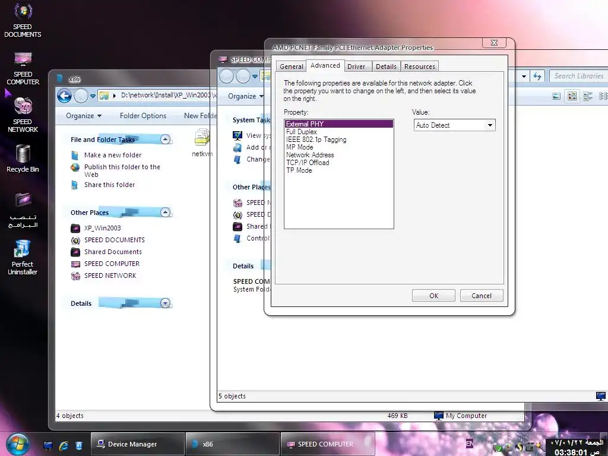
Task: Open the Recycle Bin desktop icon
Action: 23,158
